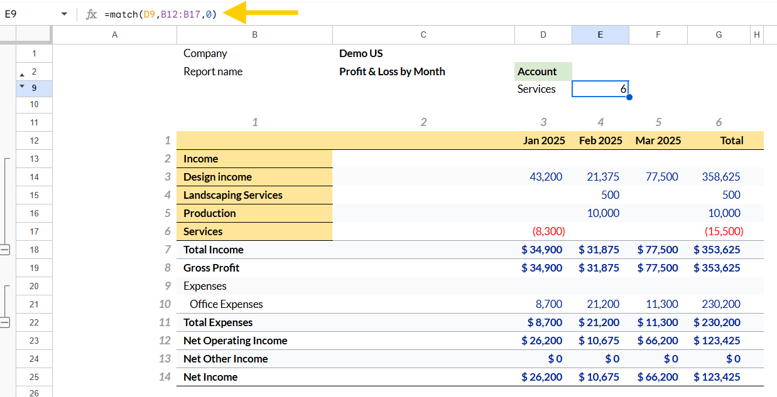Select column C header
This screenshot has width=777, height=397.
423,34
